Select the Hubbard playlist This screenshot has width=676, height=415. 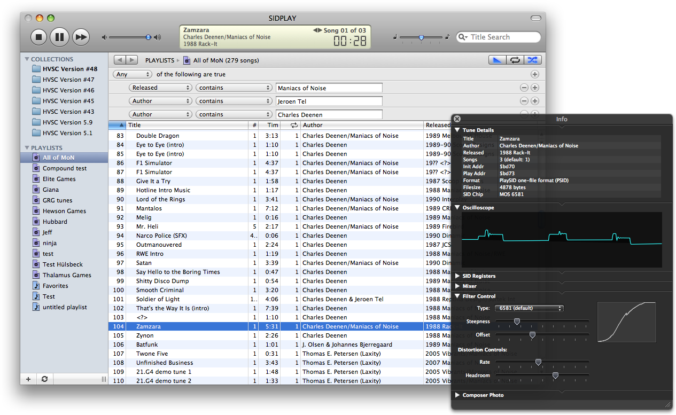55,222
